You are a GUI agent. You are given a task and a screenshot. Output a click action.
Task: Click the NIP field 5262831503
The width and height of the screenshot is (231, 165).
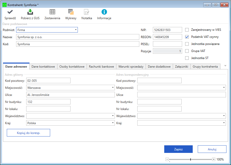click(x=168, y=30)
